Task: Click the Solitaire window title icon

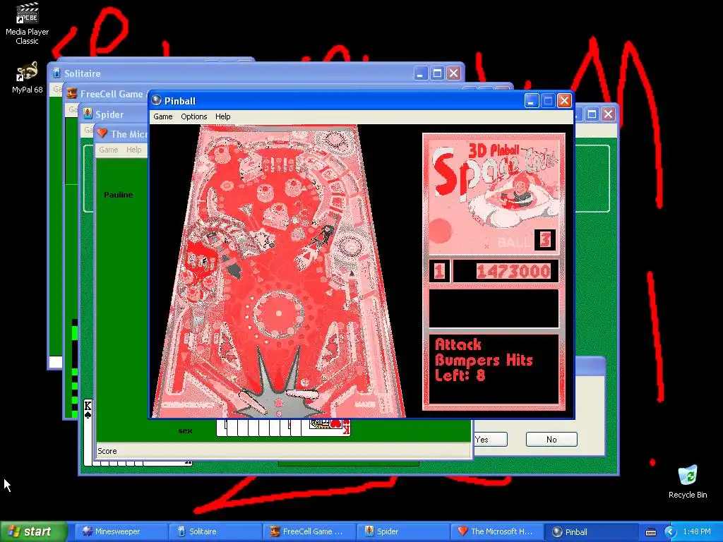Action: coord(56,73)
